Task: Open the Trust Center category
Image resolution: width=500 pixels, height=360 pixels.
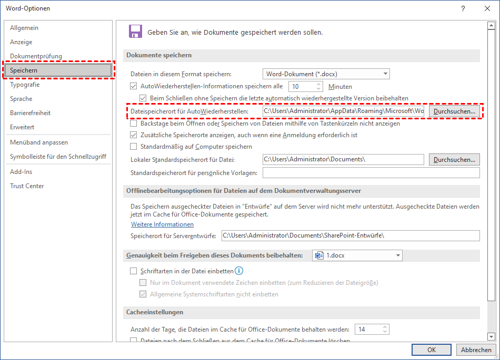Action: [27, 186]
